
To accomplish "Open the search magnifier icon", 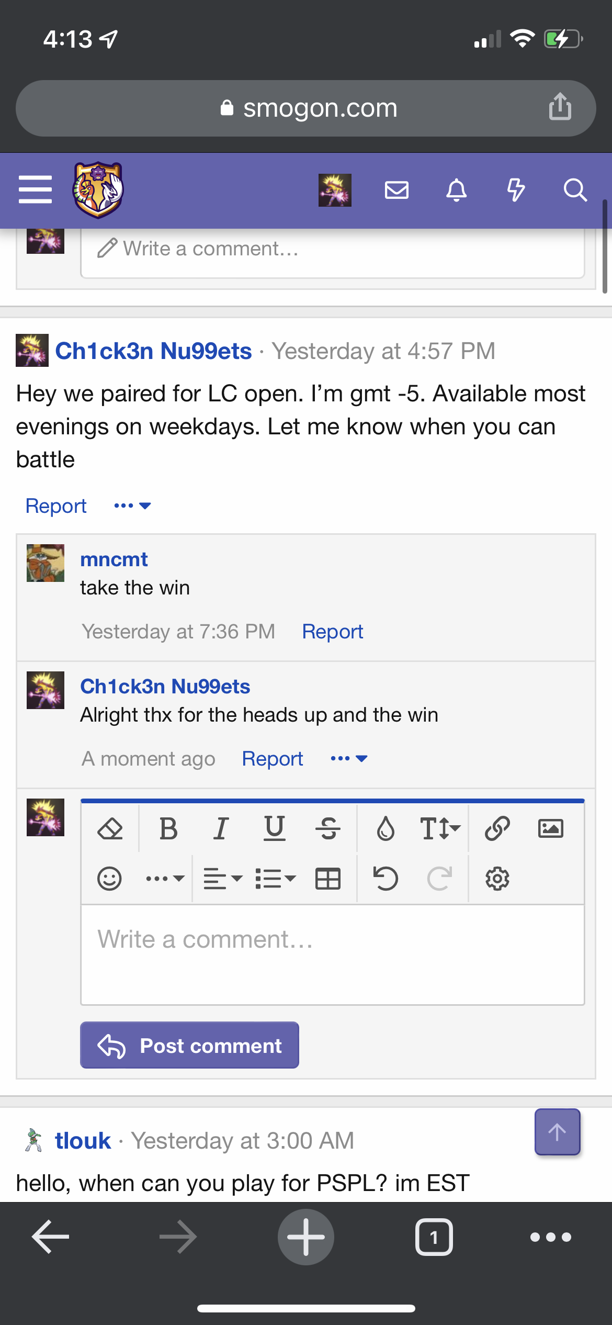I will click(x=575, y=190).
